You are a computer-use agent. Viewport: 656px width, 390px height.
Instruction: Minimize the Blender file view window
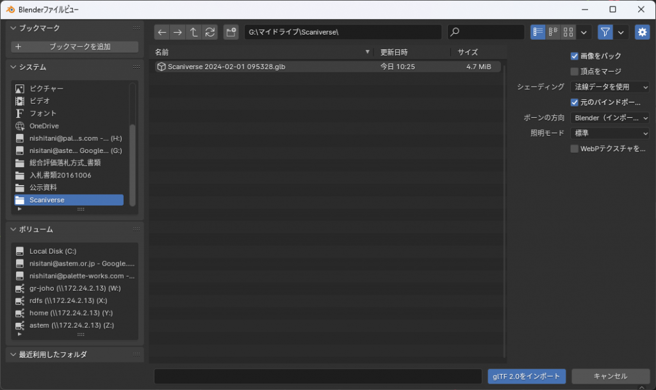click(585, 9)
